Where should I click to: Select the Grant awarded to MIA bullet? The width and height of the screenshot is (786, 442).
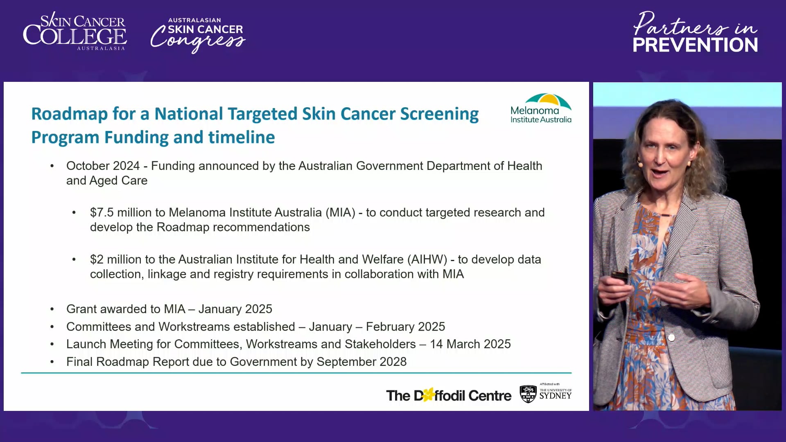(x=169, y=309)
